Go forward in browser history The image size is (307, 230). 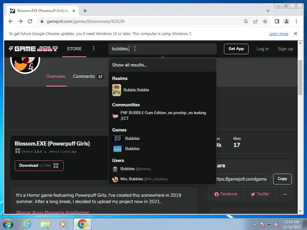tap(20, 21)
